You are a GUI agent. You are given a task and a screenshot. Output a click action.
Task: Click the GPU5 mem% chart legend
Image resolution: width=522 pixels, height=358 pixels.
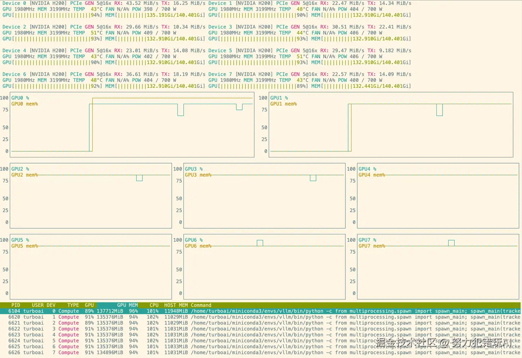(24, 246)
